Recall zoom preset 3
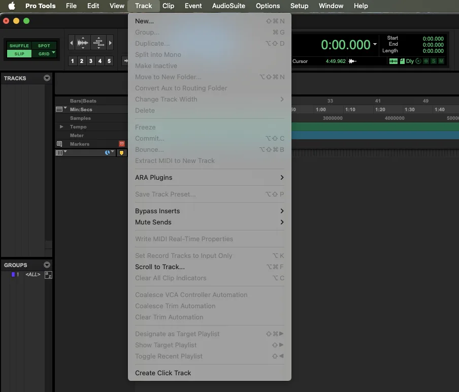This screenshot has width=459, height=392. (x=91, y=61)
